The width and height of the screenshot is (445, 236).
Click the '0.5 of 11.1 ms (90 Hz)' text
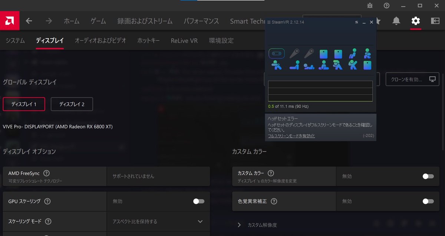click(x=289, y=107)
